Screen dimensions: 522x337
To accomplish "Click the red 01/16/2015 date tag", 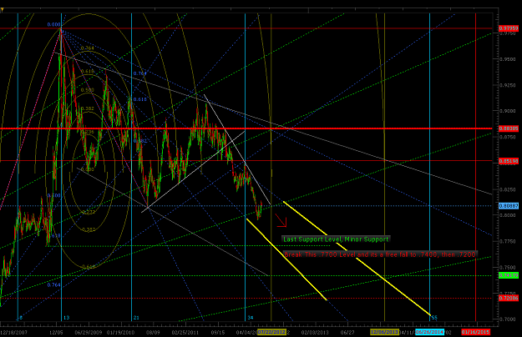I will click(x=475, y=332).
